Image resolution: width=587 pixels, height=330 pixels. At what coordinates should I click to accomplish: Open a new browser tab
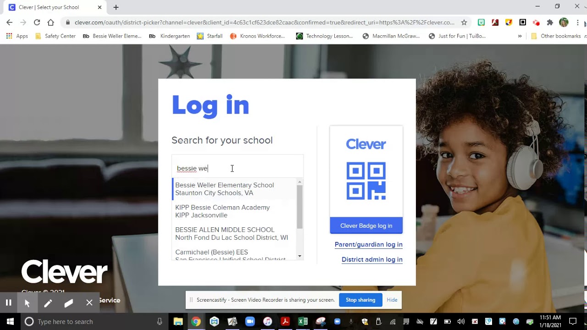tap(116, 7)
